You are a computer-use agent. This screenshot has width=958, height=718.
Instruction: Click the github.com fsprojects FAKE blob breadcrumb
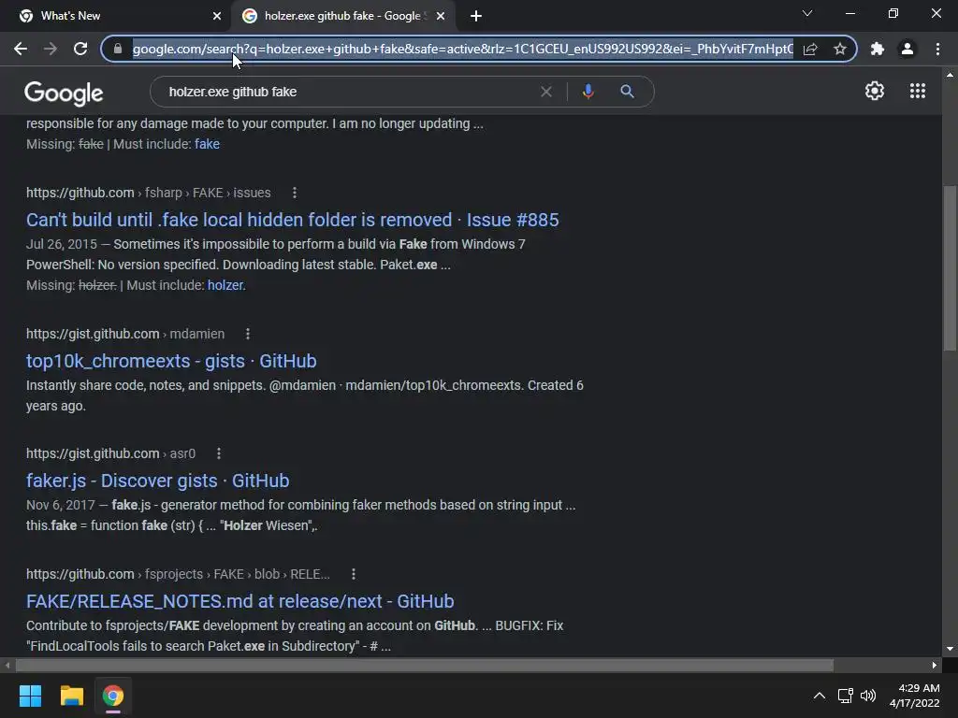178,574
